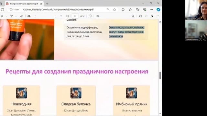Expand the Highlight color options dropdown

[16, 16]
